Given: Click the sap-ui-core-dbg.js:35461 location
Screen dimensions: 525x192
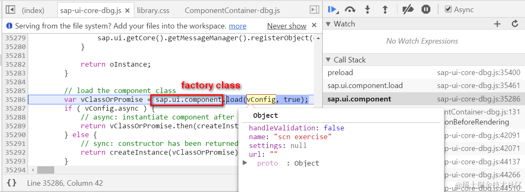Looking at the screenshot, I should pyautogui.click(x=478, y=86).
